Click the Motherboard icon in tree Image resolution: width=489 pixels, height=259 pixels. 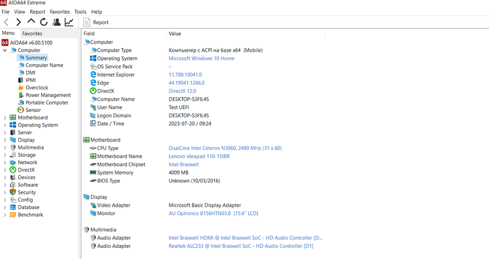[13, 117]
